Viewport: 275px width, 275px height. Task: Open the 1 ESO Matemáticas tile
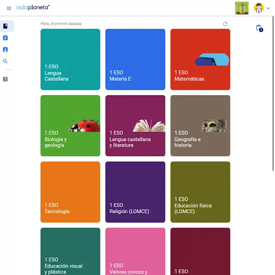click(200, 59)
